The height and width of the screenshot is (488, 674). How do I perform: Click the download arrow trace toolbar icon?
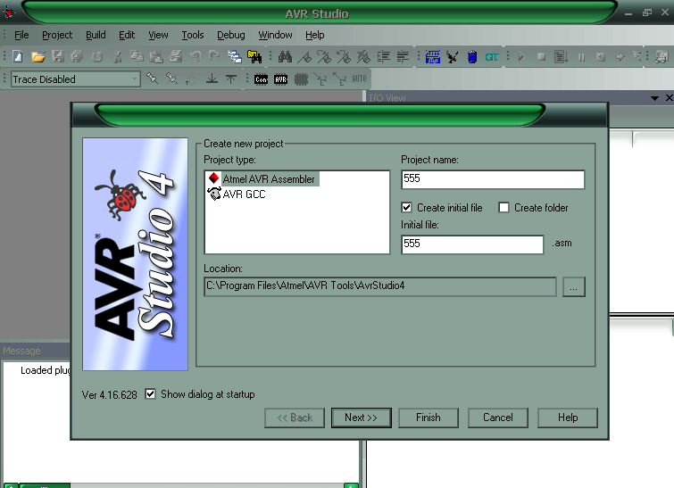pos(212,79)
